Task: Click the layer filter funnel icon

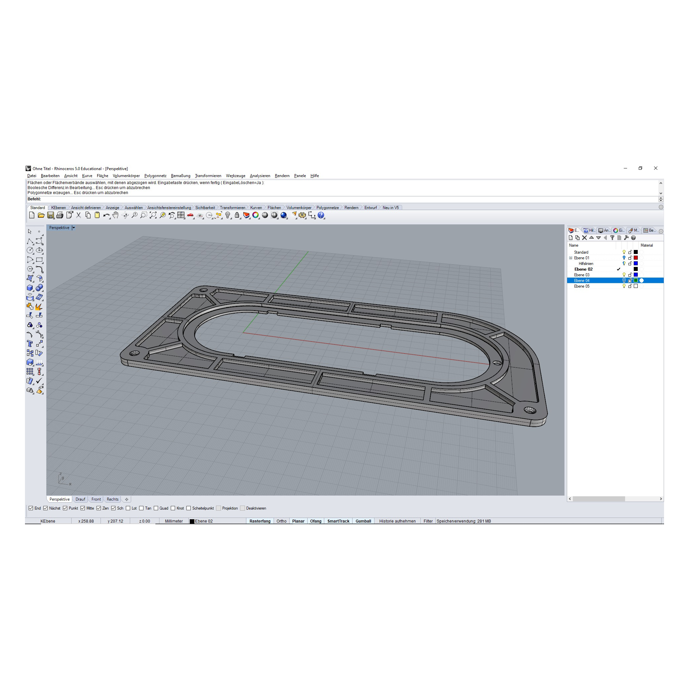Action: 612,238
